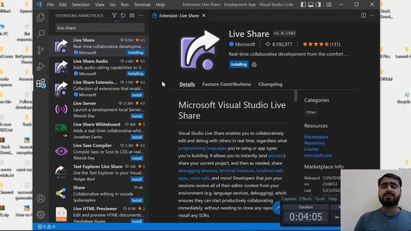Install the Live Server extension

[137, 116]
